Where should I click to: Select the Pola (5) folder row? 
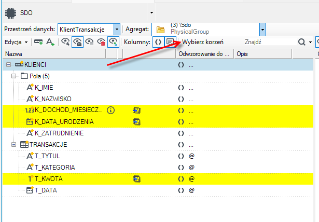(x=158, y=76)
